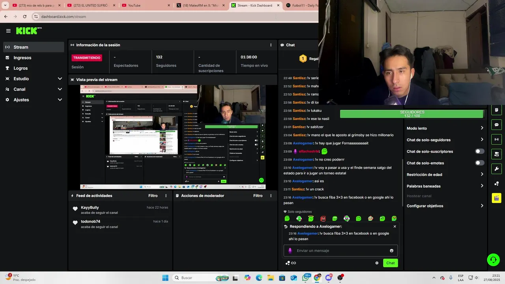
Task: Click the Enviar un mensaje input
Action: tap(340, 250)
